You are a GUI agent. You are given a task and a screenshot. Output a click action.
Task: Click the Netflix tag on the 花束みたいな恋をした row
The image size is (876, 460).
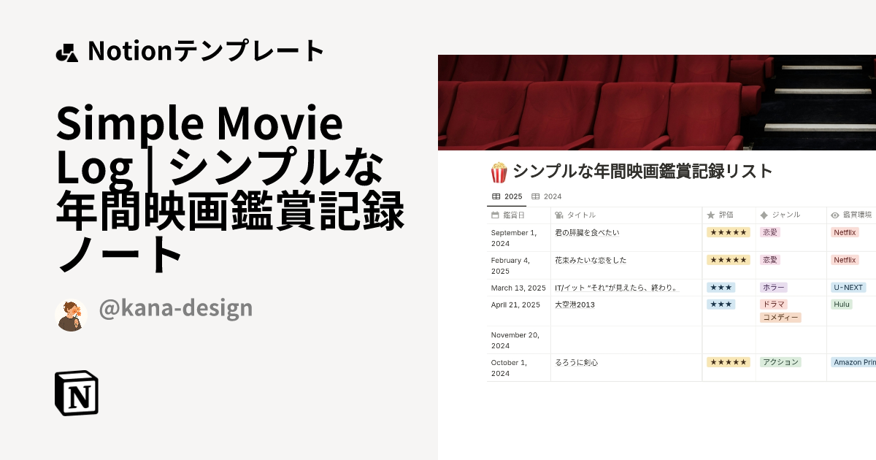tap(845, 259)
